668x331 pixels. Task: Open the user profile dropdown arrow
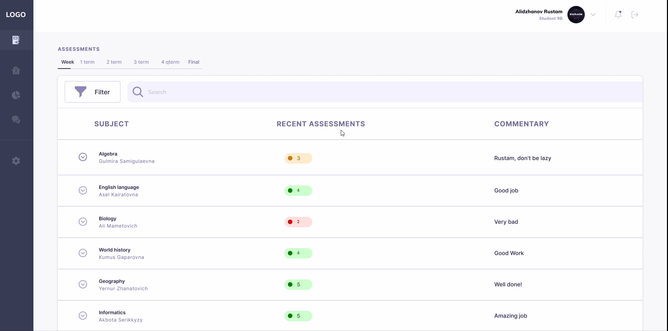(x=593, y=15)
